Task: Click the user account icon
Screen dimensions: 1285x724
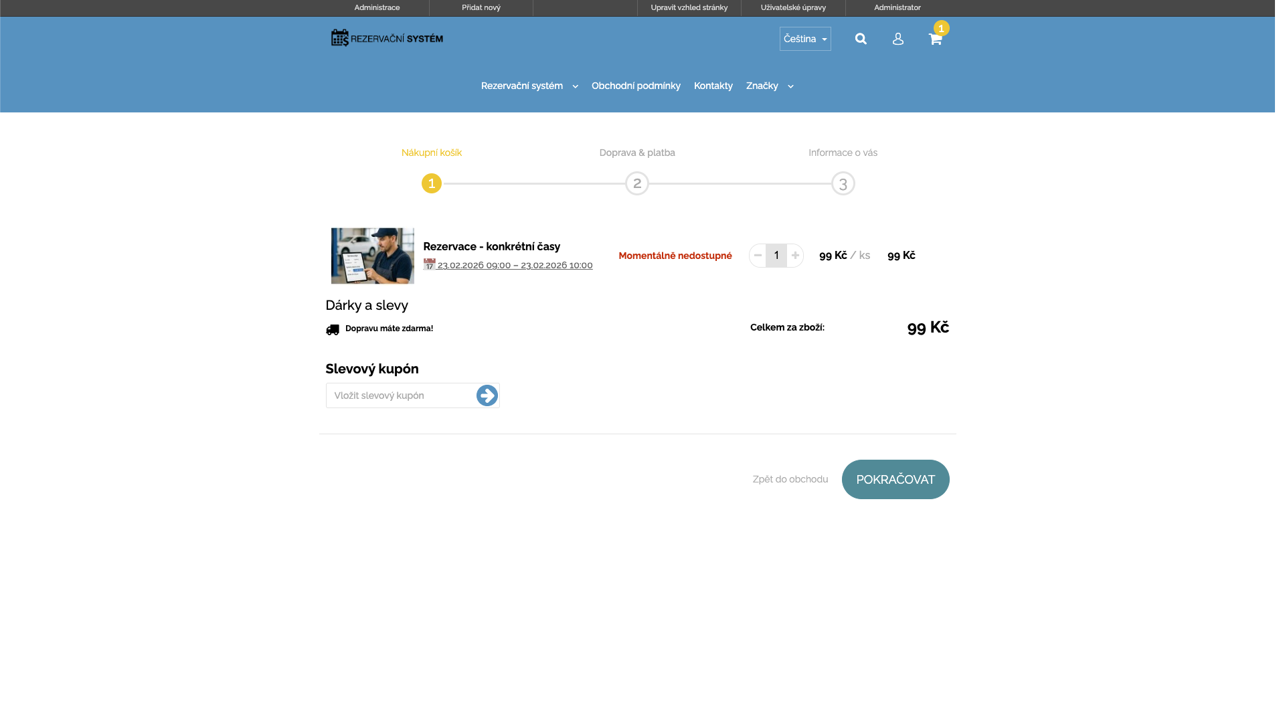Action: click(897, 39)
